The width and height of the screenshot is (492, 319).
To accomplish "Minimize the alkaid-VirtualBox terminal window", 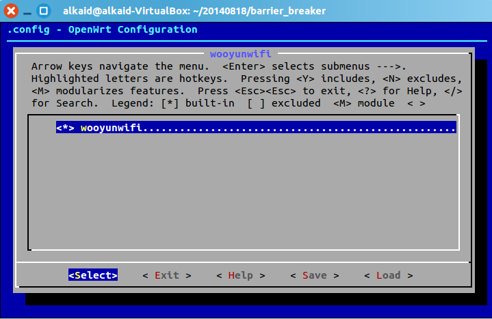I will 27,13.
